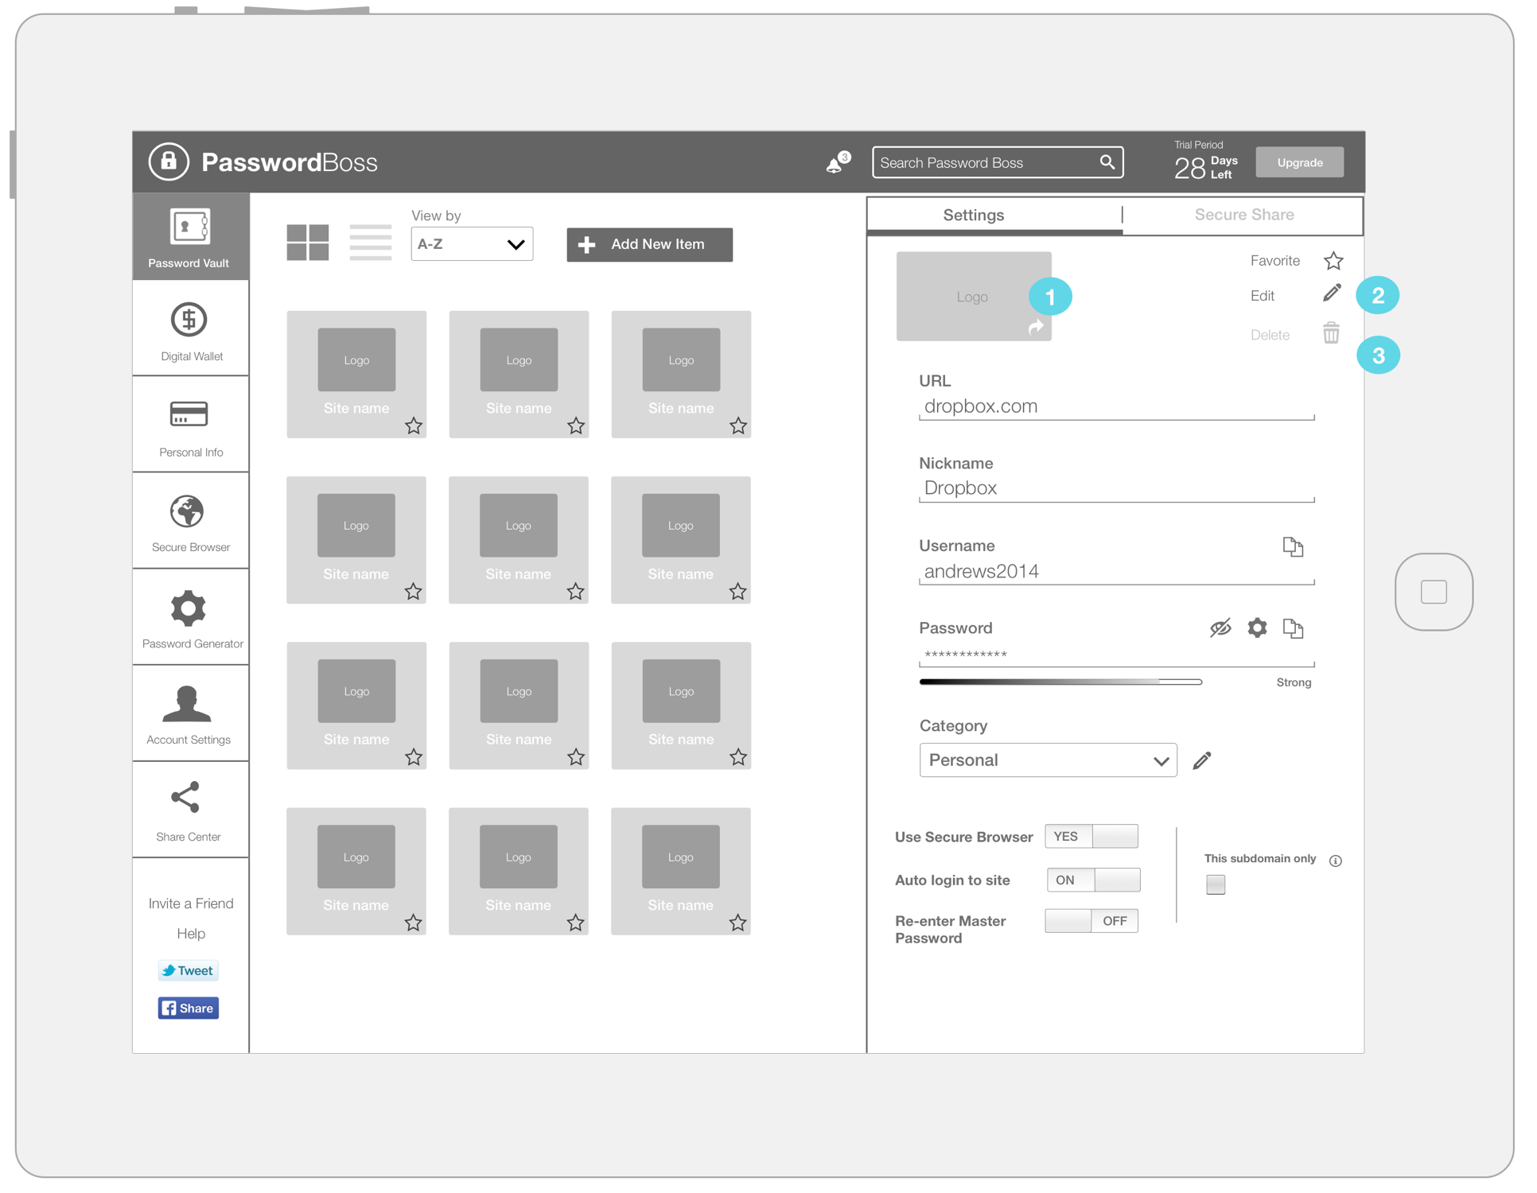Click the Username field andrews2014

(x=1116, y=572)
